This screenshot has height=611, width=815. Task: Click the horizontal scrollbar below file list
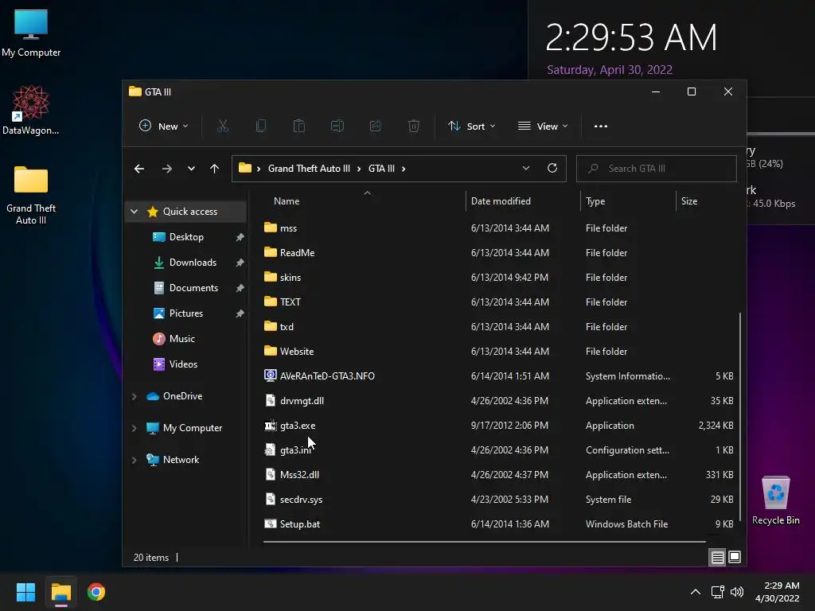click(x=484, y=541)
